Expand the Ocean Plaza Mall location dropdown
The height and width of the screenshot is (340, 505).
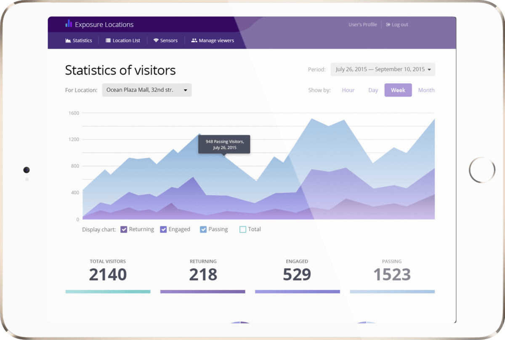(146, 90)
